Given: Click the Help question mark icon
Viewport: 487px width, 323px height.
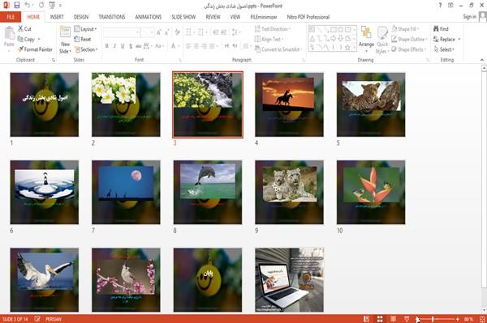Looking at the screenshot, I should tap(440, 6).
